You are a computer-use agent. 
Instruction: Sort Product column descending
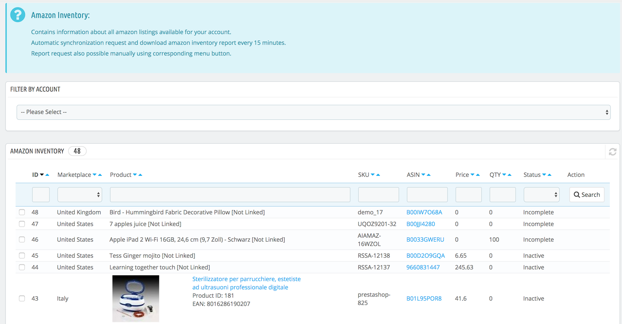[135, 175]
